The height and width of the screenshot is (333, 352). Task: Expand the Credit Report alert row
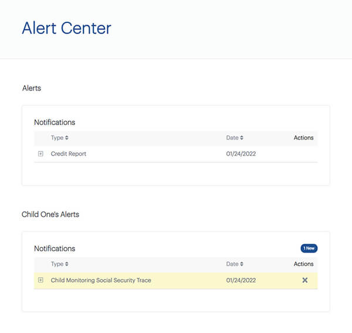[40, 154]
